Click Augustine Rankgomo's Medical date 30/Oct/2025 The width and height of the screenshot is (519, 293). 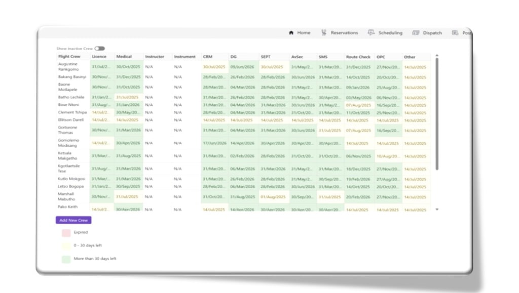click(x=128, y=67)
